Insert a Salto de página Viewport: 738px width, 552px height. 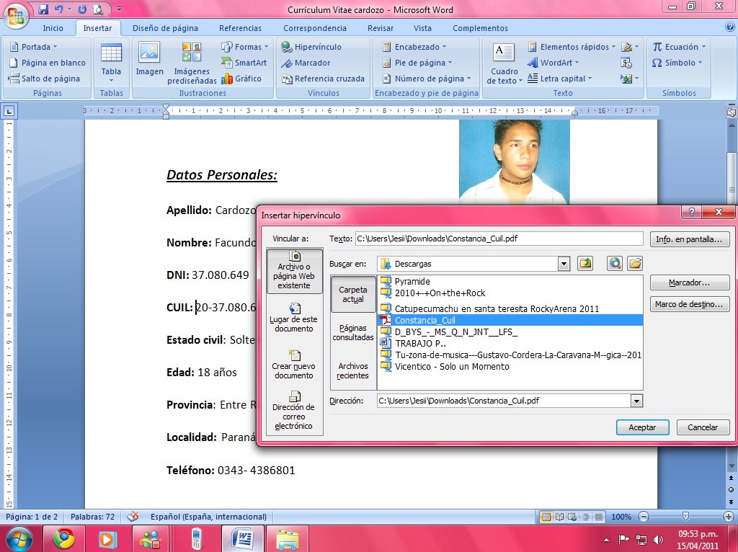click(44, 79)
